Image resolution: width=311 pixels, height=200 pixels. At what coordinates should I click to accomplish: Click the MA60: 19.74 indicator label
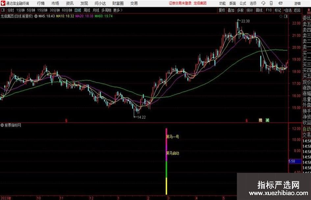[104, 16]
